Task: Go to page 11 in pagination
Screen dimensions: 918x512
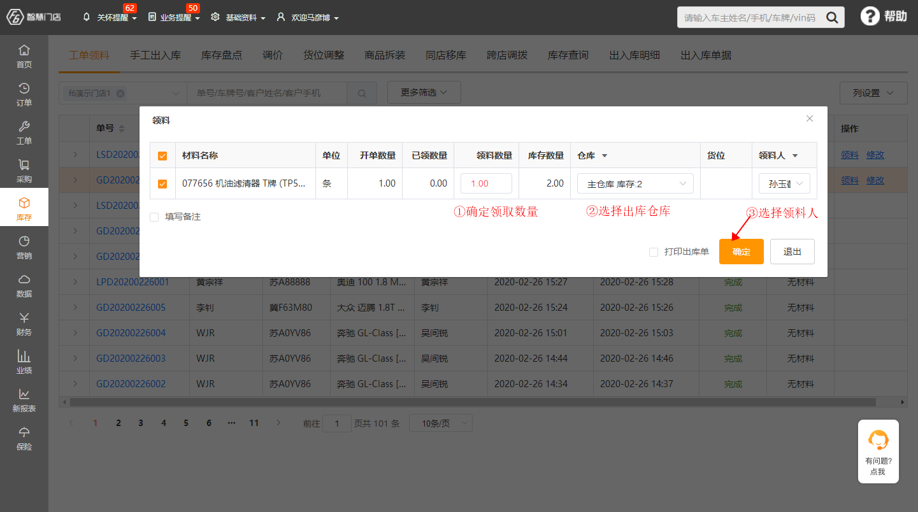Action: [254, 423]
